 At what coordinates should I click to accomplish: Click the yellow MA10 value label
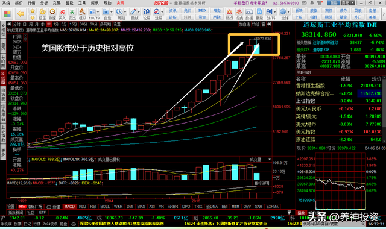click(x=104, y=30)
